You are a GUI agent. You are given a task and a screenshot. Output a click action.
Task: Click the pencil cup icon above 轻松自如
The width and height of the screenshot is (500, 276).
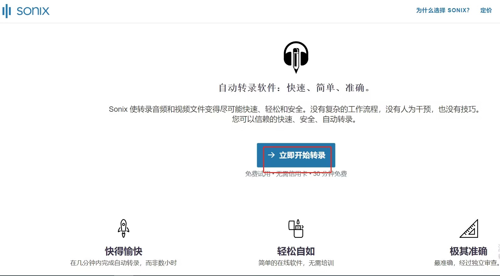click(296, 228)
